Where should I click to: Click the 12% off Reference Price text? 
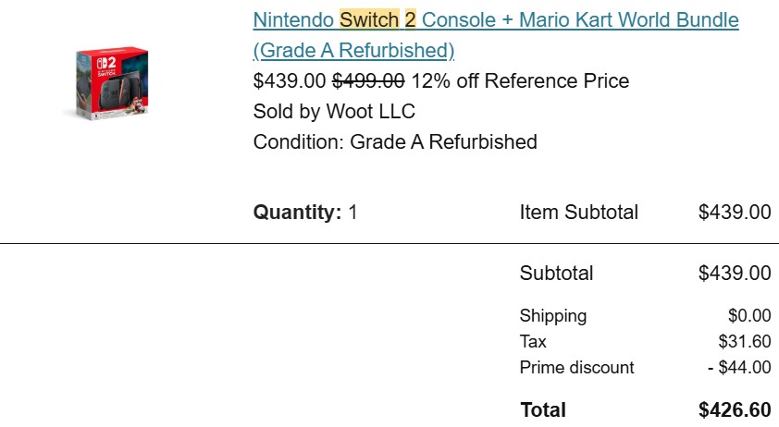(520, 81)
